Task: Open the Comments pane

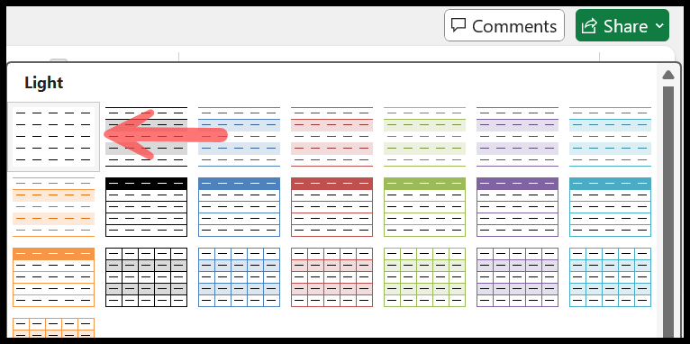Action: tap(504, 25)
